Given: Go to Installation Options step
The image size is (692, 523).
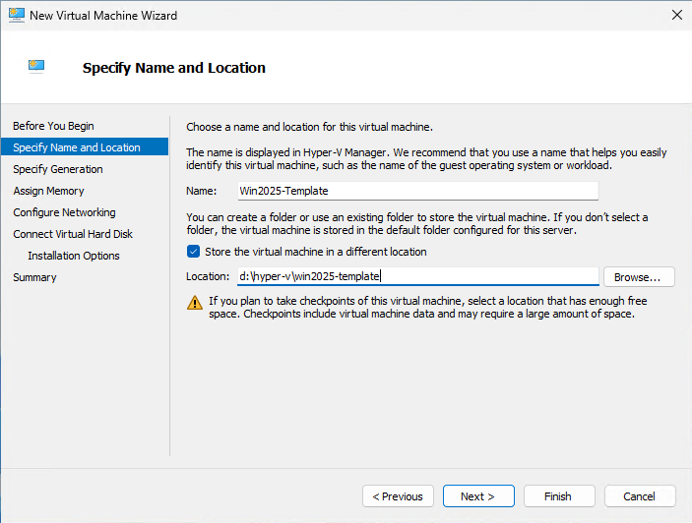Looking at the screenshot, I should [x=74, y=256].
